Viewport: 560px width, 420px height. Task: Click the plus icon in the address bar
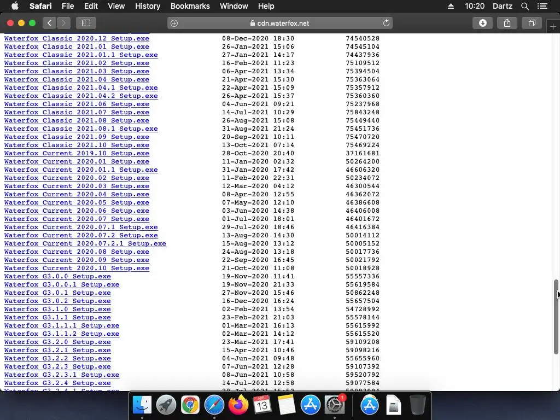[x=174, y=23]
